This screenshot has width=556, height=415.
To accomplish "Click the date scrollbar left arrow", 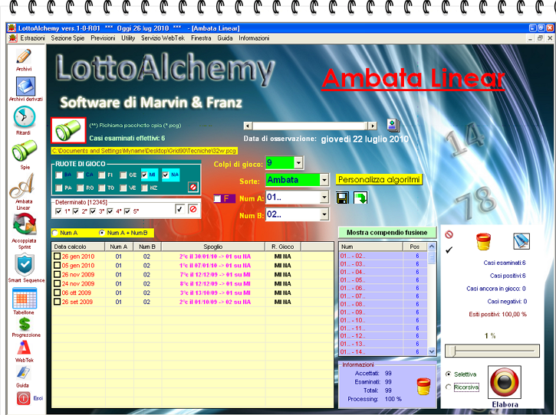I will pos(248,126).
